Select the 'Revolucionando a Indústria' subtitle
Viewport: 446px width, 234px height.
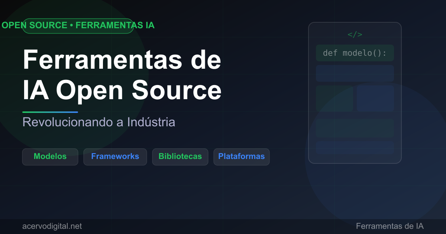pyautogui.click(x=99, y=122)
